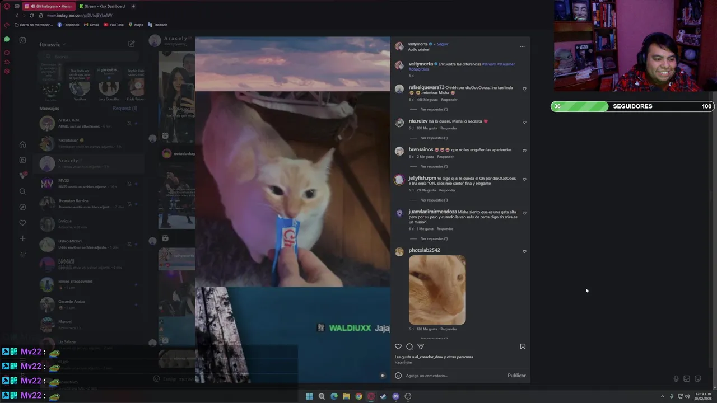Share the post with the paper plane icon

tap(421, 346)
